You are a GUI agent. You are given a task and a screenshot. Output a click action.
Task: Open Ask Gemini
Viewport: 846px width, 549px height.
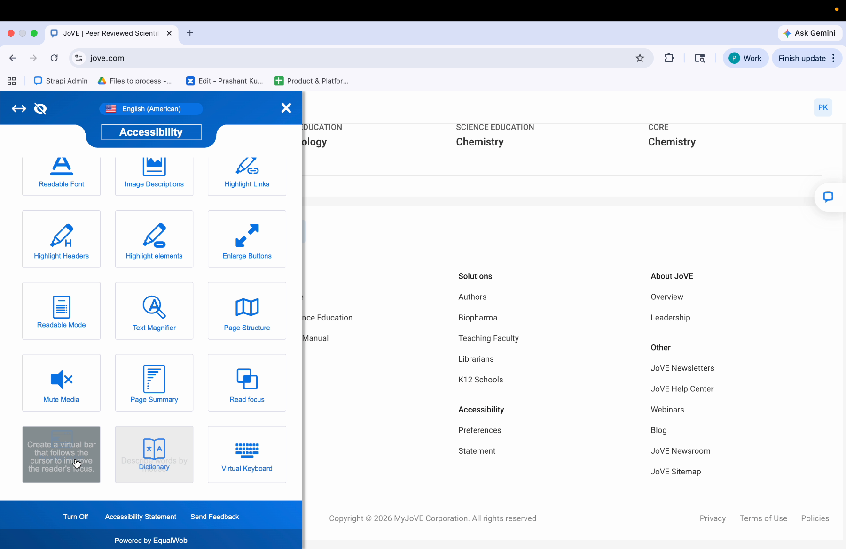pyautogui.click(x=810, y=33)
